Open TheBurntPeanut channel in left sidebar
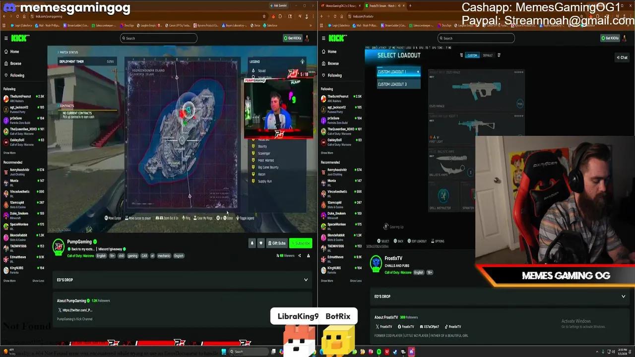 click(x=24, y=98)
